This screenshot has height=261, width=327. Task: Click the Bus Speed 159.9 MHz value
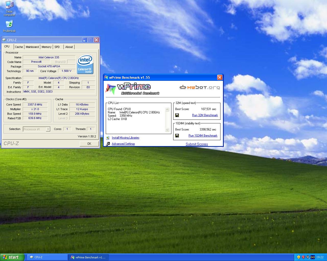pos(35,114)
